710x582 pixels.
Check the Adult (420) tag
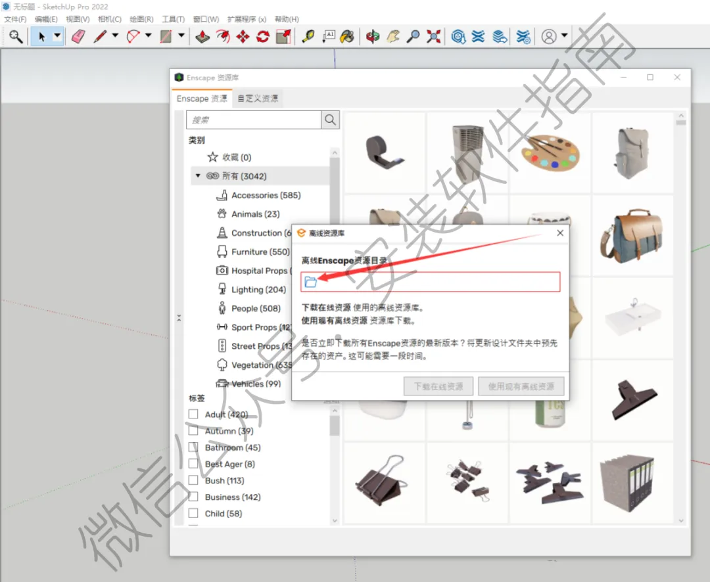(x=193, y=414)
